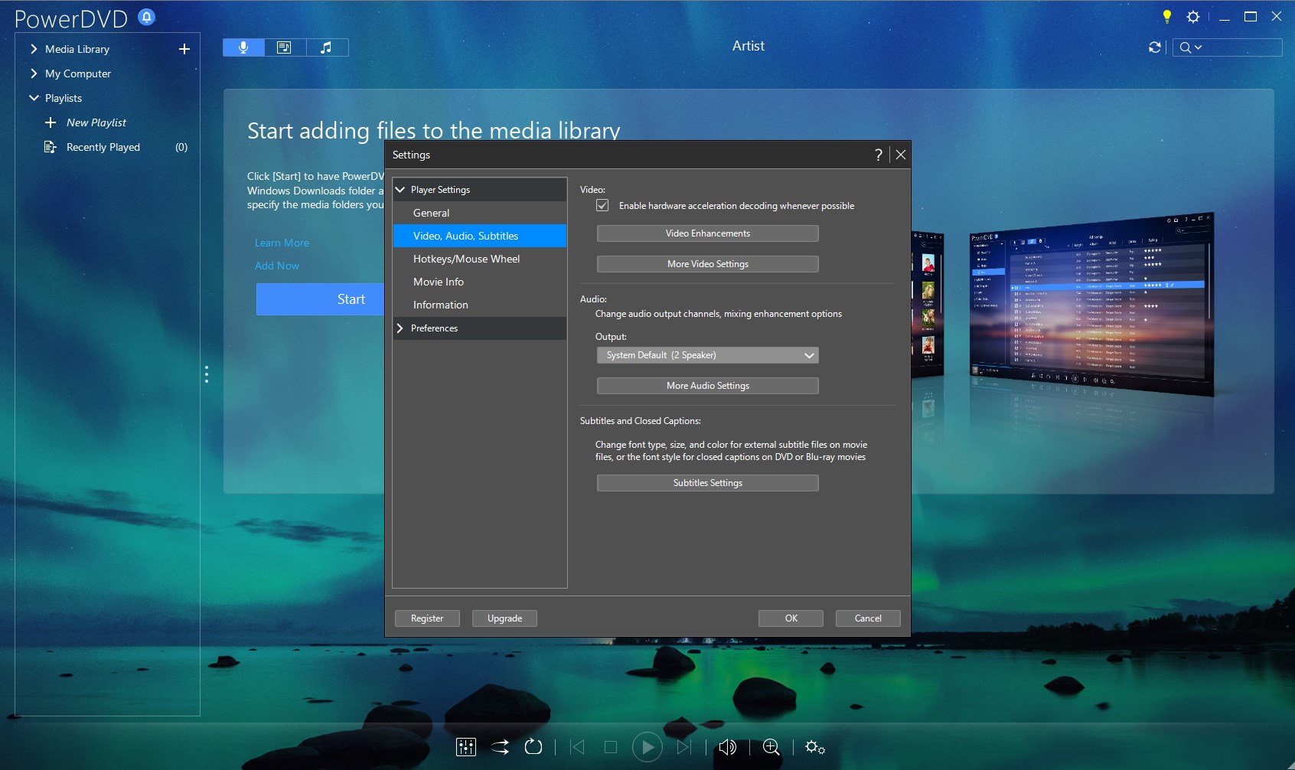Toggle shuffle playback mode
The height and width of the screenshot is (770, 1295).
click(500, 747)
